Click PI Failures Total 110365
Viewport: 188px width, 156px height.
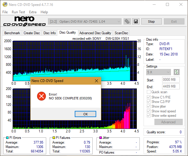(x=85, y=151)
